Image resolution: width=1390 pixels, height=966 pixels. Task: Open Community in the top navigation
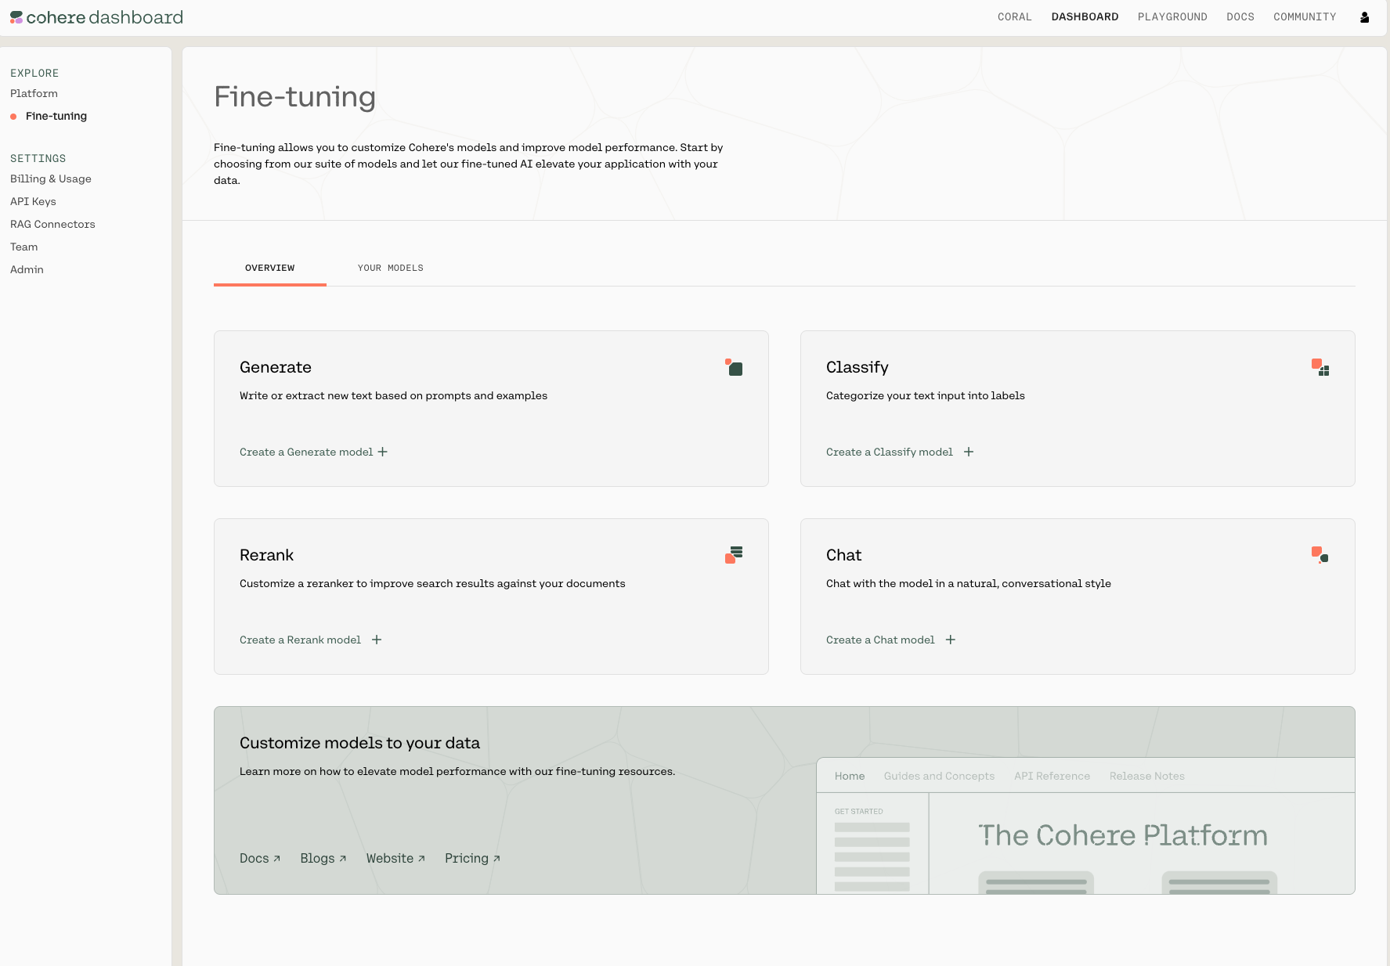point(1305,17)
